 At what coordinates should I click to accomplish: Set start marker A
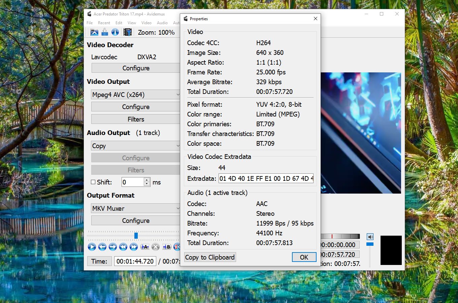point(145,247)
